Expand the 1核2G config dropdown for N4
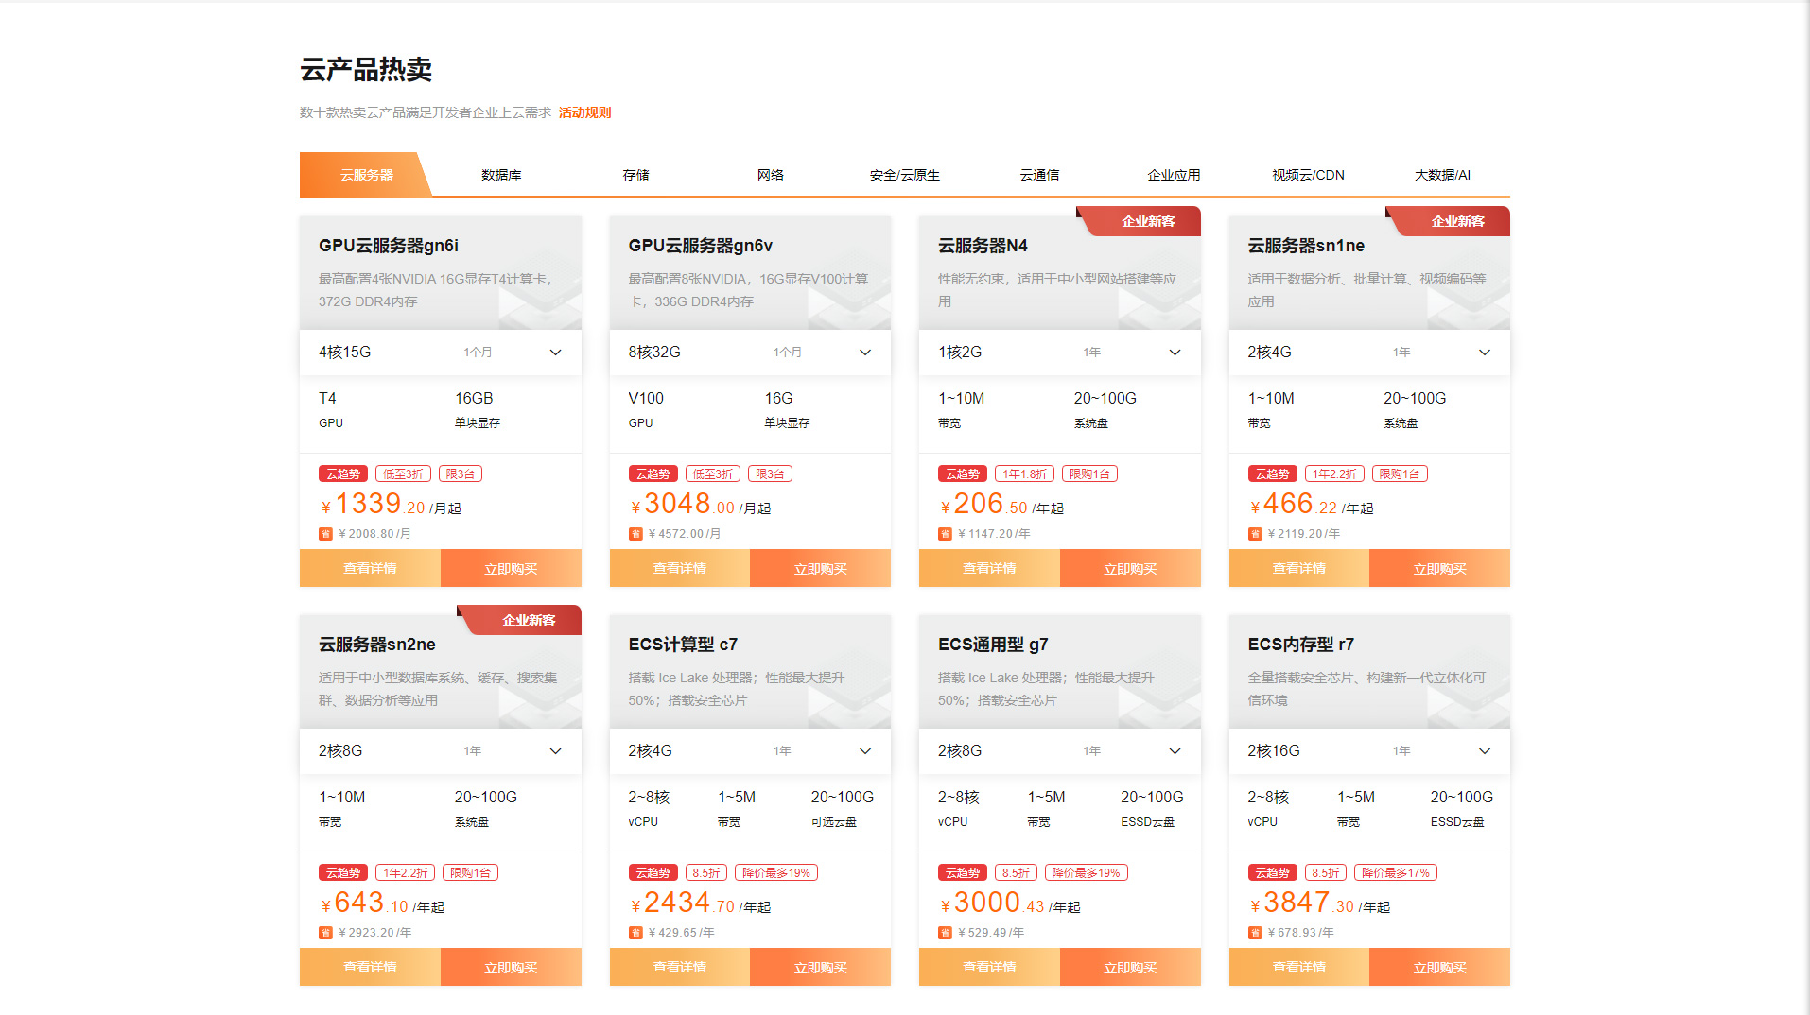The height and width of the screenshot is (1015, 1810). (x=1060, y=353)
